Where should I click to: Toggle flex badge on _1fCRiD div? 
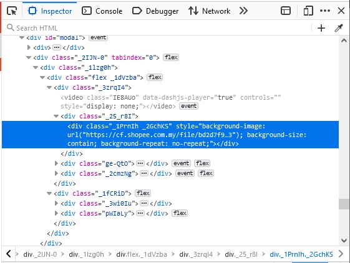(x=143, y=193)
